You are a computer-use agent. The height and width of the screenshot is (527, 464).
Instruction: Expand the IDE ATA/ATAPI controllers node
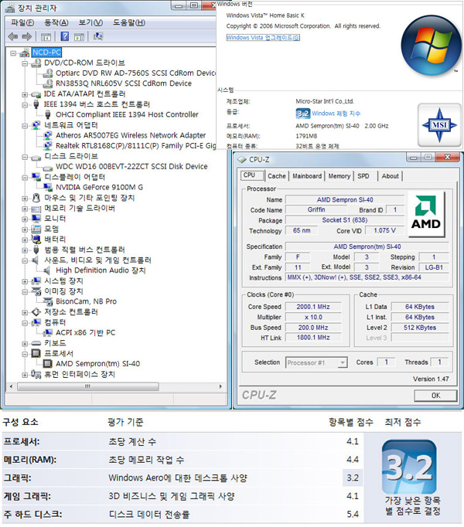point(25,94)
